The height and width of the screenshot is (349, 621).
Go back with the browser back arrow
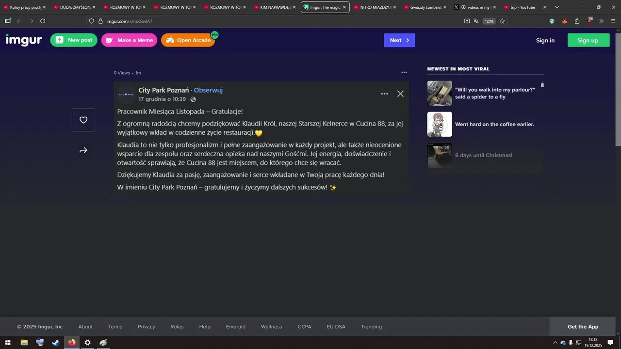[x=19, y=21]
